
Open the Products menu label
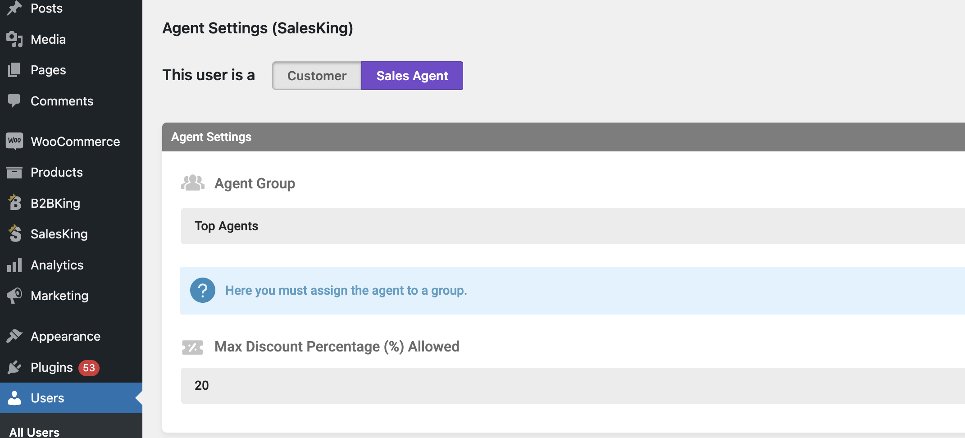click(57, 172)
